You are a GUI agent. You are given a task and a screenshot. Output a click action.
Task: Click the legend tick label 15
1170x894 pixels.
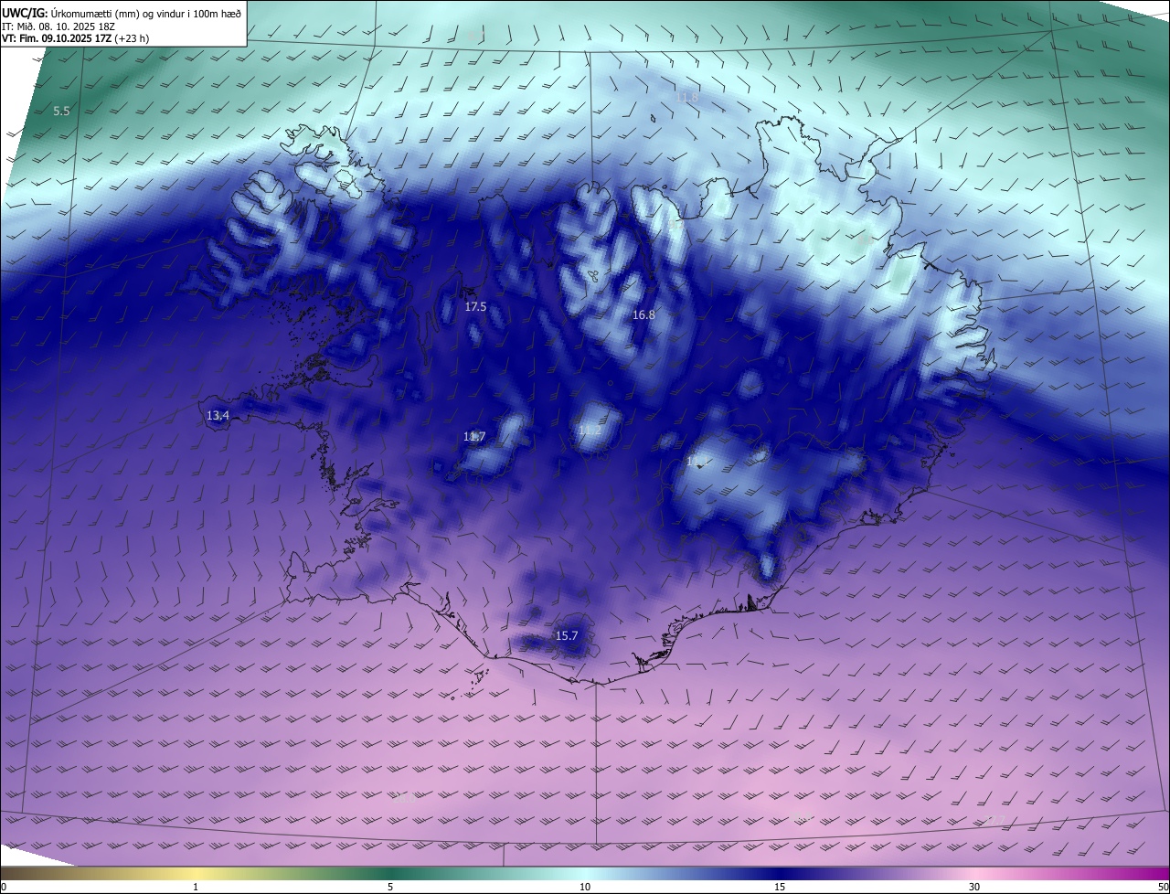click(780, 888)
